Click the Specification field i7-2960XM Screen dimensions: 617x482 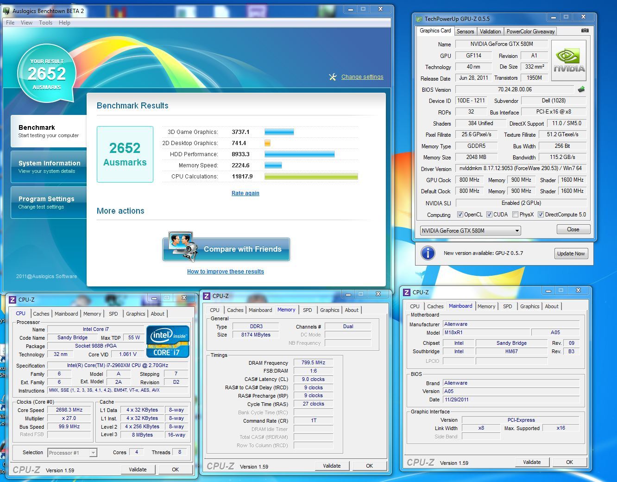[x=118, y=366]
